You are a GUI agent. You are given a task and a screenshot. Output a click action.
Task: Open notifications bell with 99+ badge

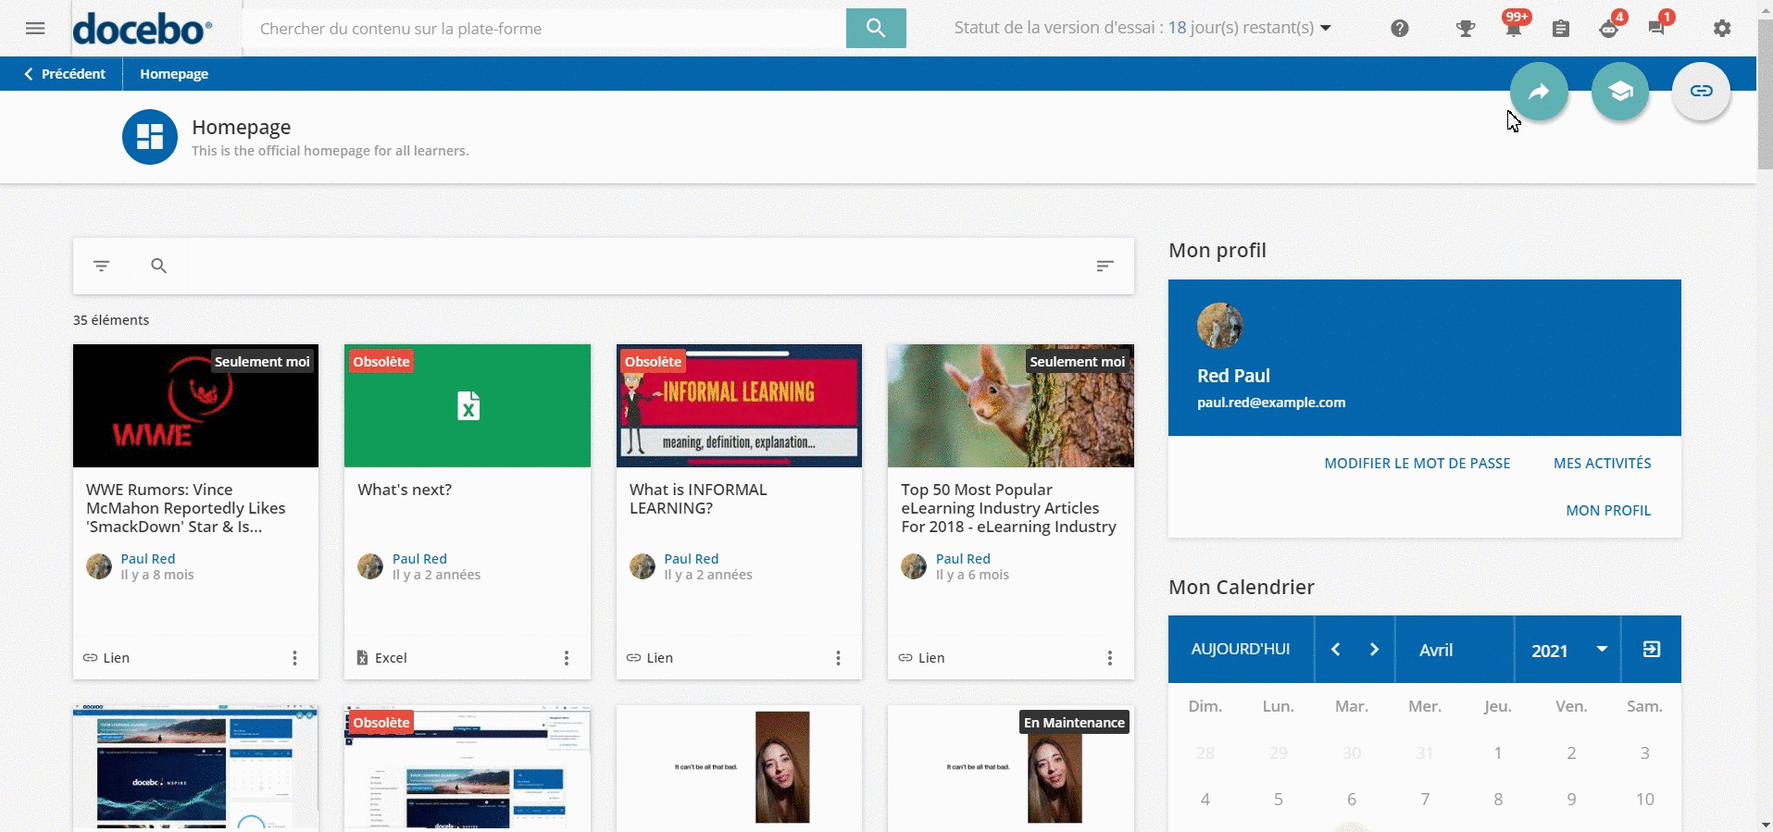[1513, 29]
